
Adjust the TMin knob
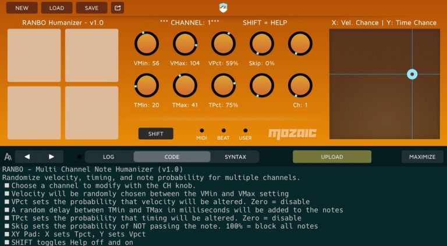click(x=147, y=85)
